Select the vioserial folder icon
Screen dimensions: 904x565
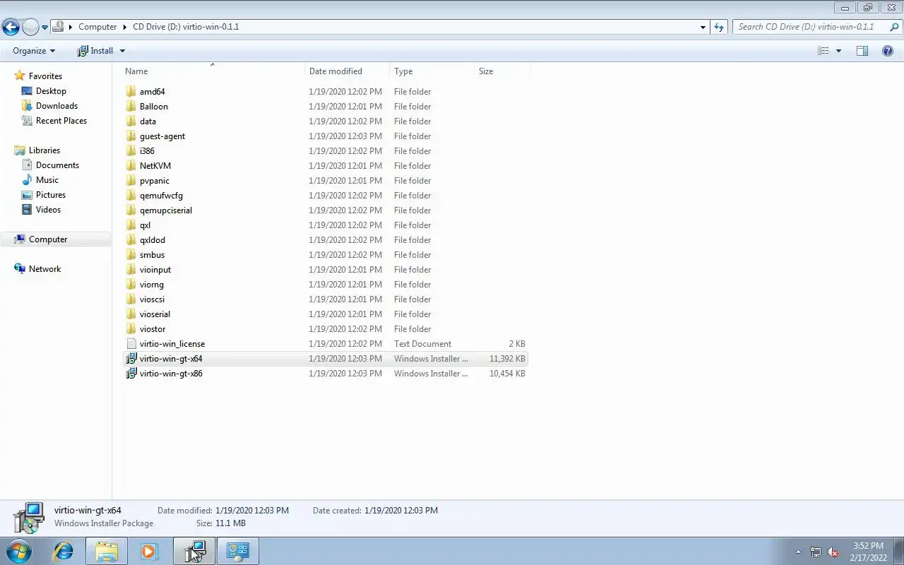(x=131, y=314)
